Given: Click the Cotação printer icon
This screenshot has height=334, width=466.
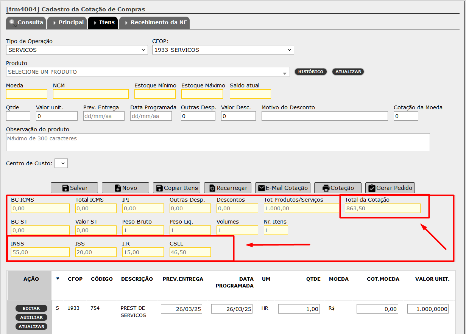Looking at the screenshot, I should click(326, 188).
